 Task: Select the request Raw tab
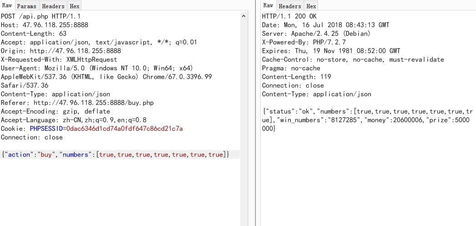pos(7,6)
